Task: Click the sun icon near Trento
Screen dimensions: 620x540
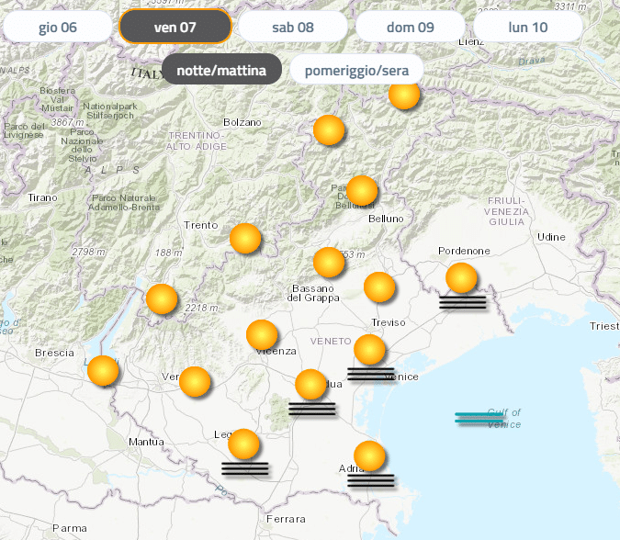Action: [245, 239]
